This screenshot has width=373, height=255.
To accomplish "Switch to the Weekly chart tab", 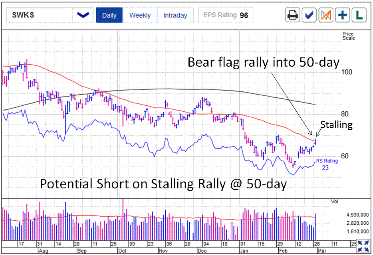I will click(x=140, y=15).
